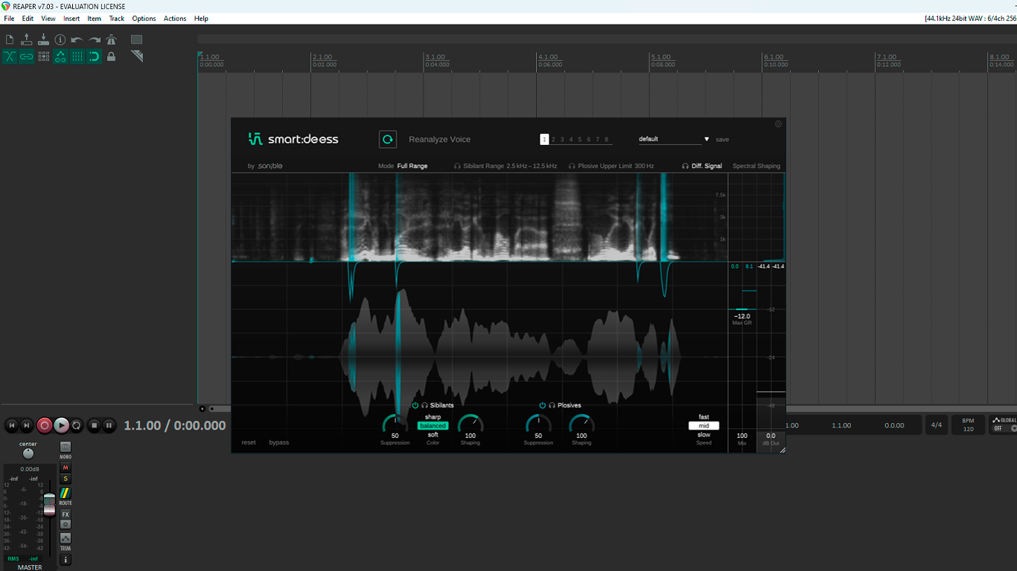Open the Mode 'Full Range' selector

[x=412, y=166]
